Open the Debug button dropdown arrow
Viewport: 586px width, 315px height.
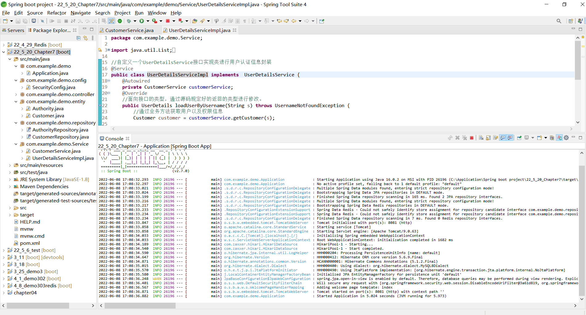(135, 21)
